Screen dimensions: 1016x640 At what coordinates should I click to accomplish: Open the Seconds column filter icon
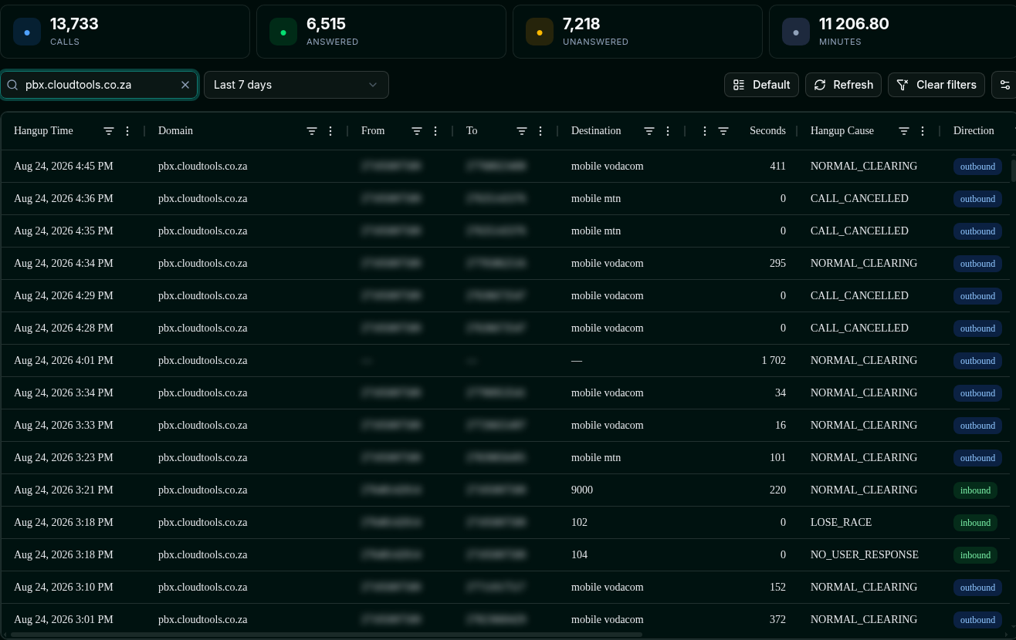click(x=723, y=131)
